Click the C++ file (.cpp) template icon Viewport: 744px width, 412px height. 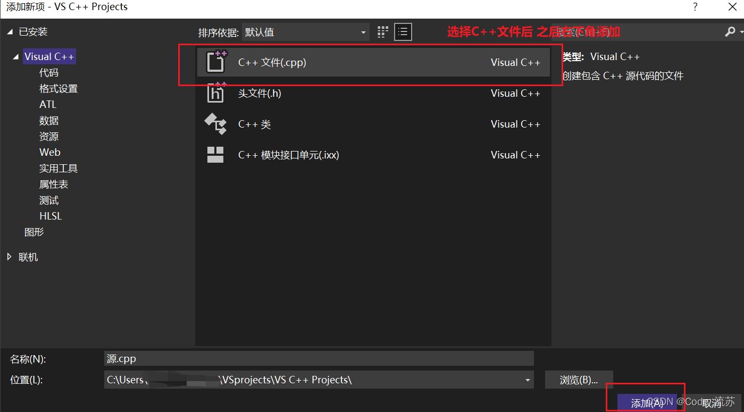coord(216,62)
